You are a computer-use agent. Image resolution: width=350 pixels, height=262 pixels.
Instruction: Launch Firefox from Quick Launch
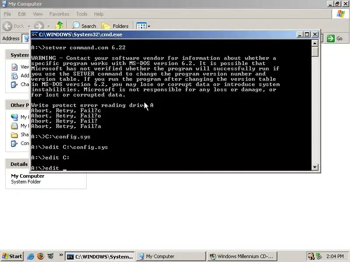click(41, 256)
